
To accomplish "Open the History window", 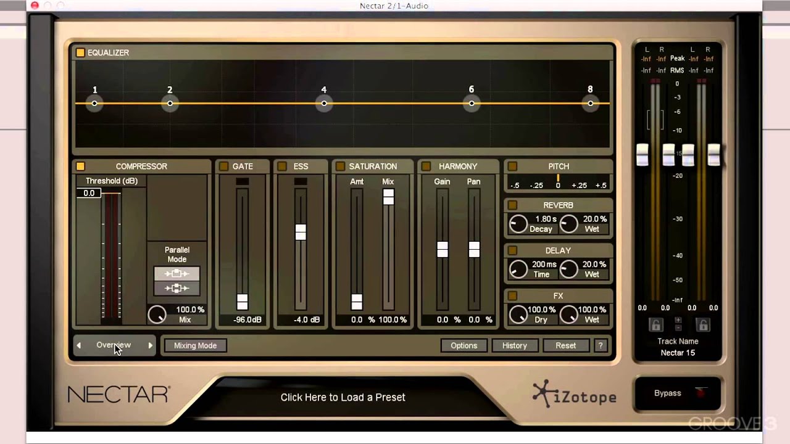I will pos(515,345).
